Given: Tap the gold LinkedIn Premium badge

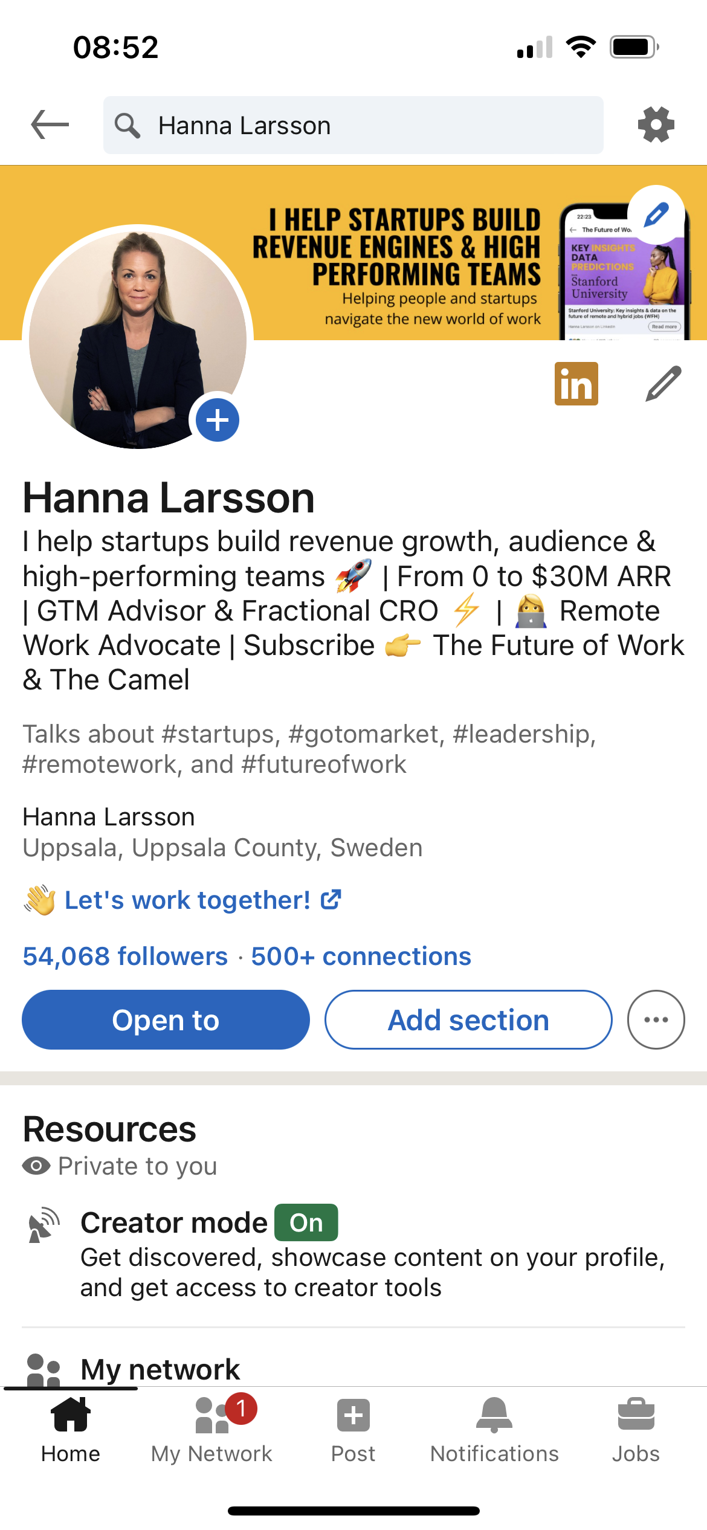Looking at the screenshot, I should tap(576, 384).
